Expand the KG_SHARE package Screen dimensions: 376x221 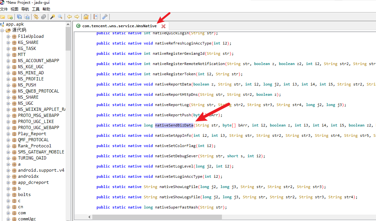tap(8, 43)
